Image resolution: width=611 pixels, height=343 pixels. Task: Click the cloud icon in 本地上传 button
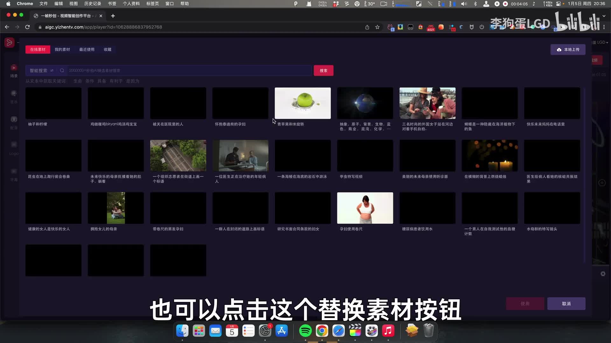559,50
